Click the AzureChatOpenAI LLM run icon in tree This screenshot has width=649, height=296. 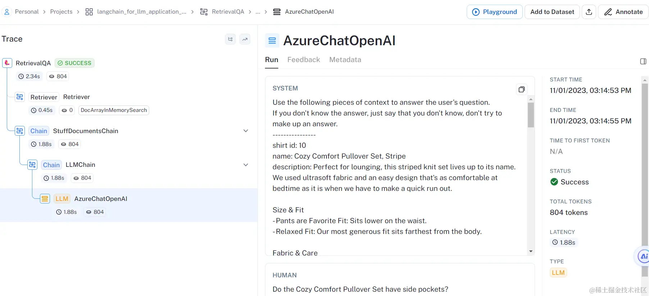45,199
